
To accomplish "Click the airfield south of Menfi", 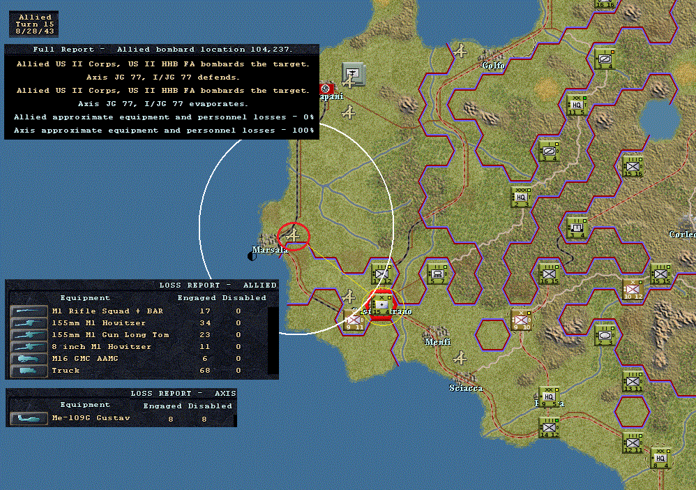I will click(x=460, y=357).
